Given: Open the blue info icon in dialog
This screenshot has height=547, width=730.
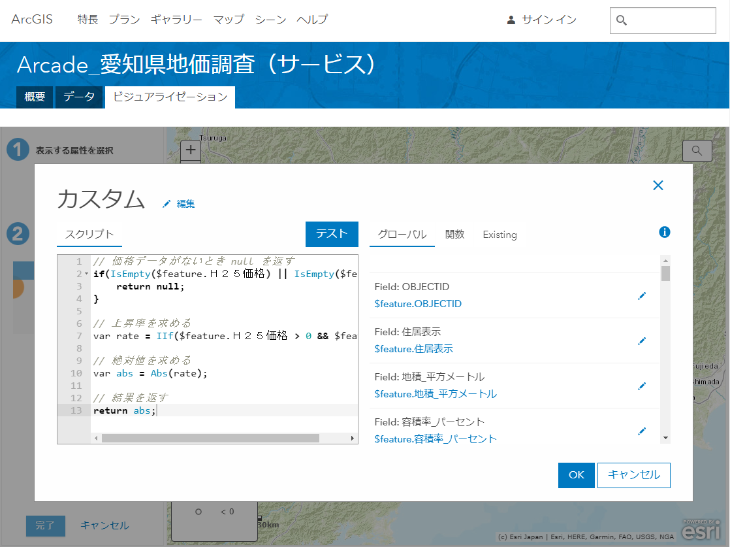Looking at the screenshot, I should [664, 232].
